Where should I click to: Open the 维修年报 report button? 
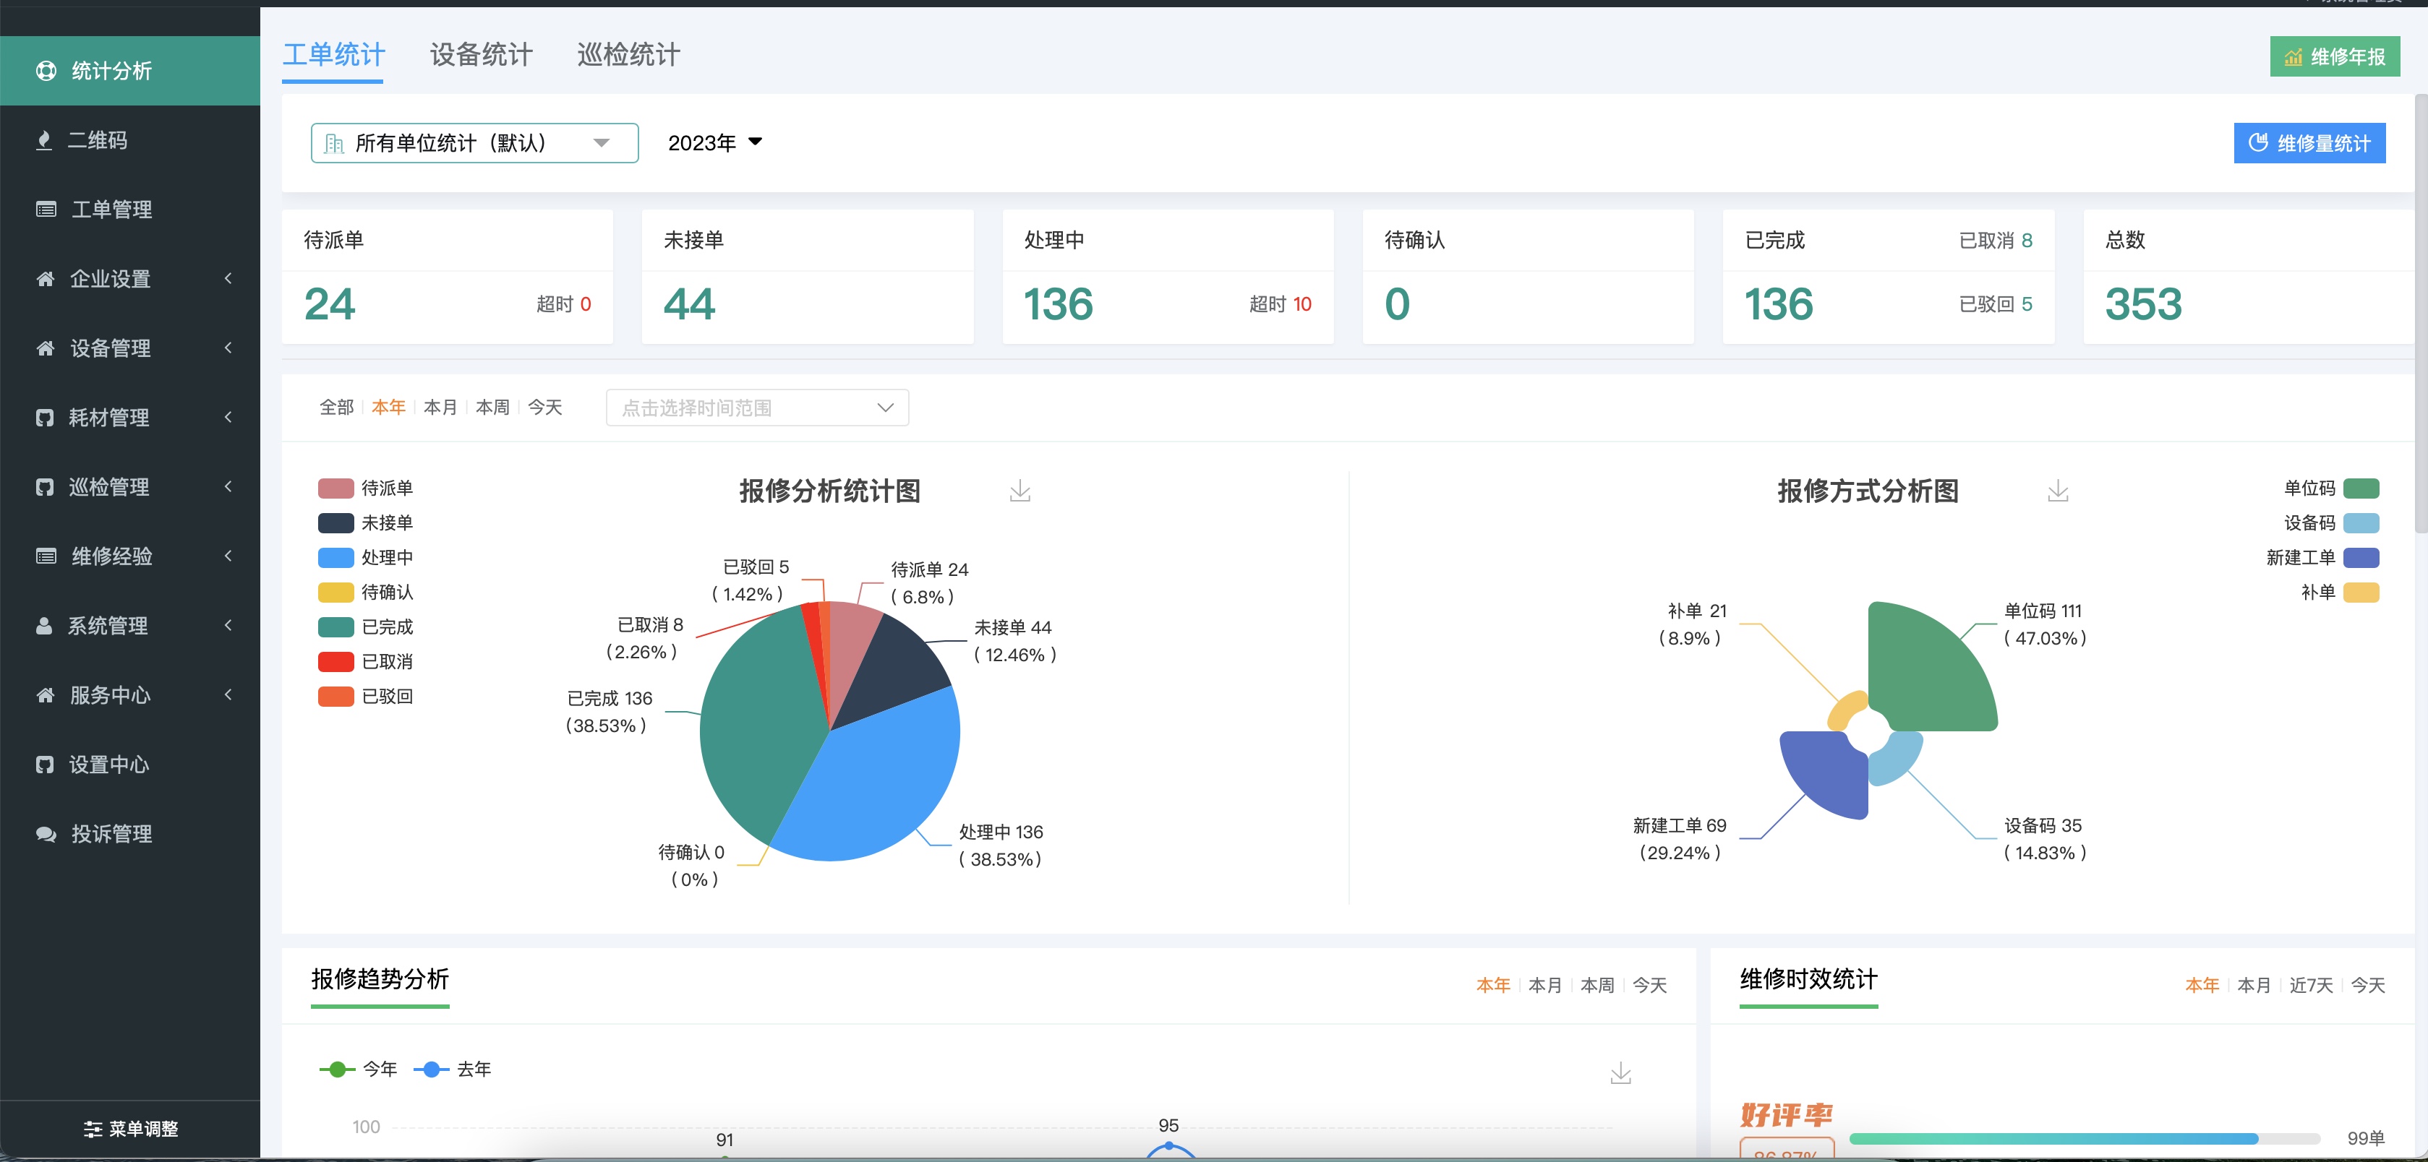pyautogui.click(x=2334, y=56)
